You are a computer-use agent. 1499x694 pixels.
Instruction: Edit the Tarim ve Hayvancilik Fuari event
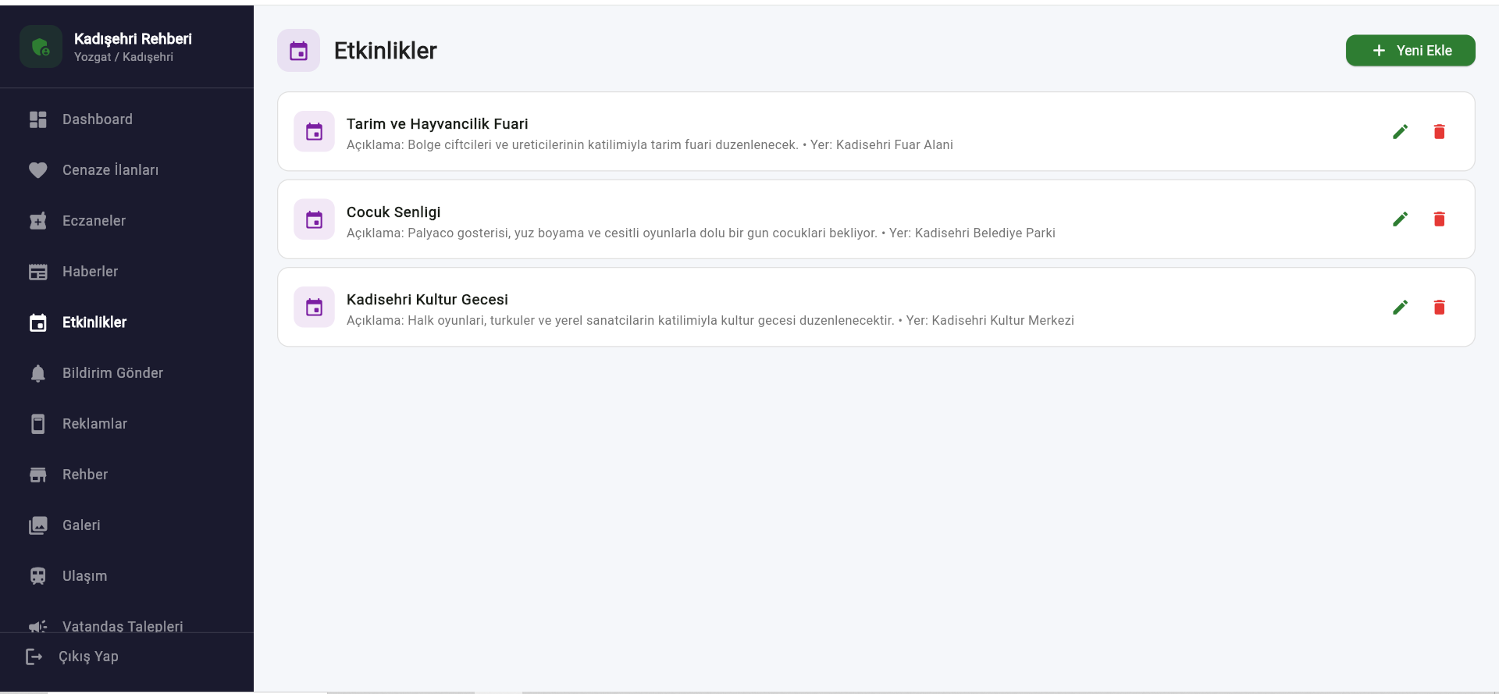[x=1400, y=132]
